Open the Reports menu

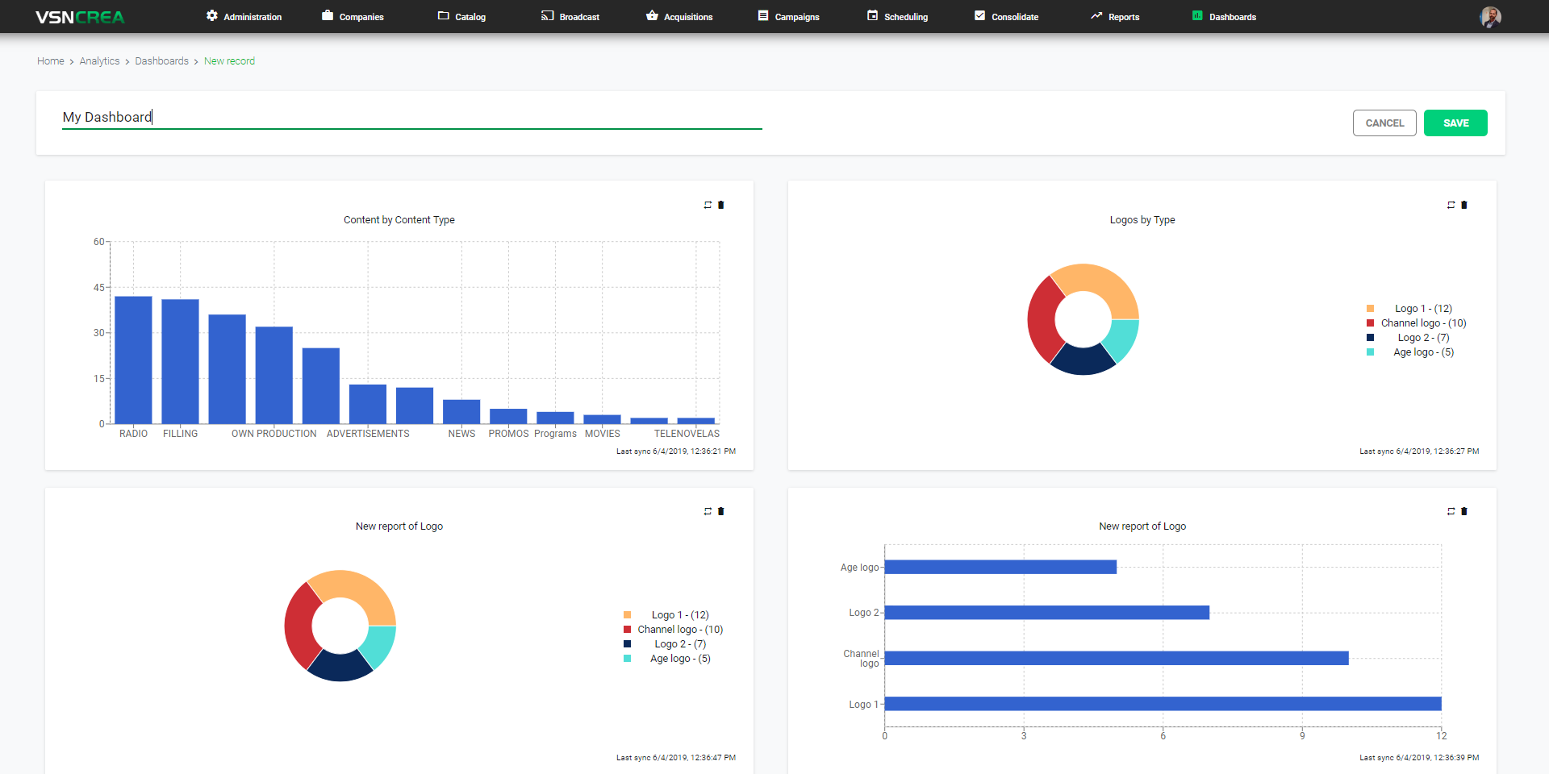pos(1115,17)
